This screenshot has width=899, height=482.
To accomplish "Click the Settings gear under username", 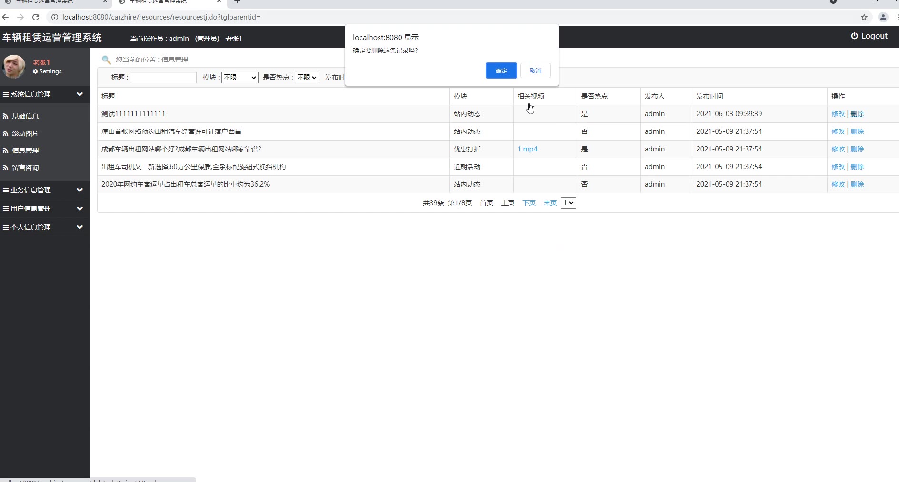I will 35,71.
